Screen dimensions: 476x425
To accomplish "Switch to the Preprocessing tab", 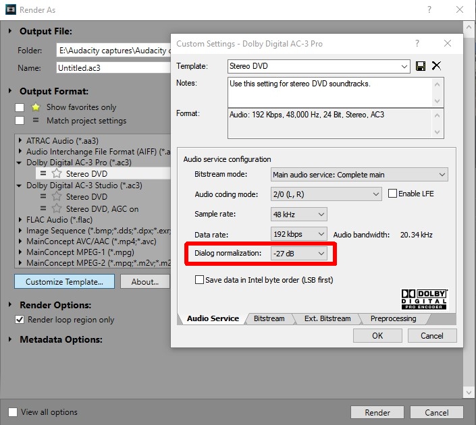I will (x=393, y=318).
